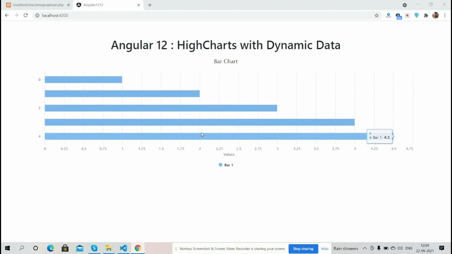Switch to localhost/reactimageupload.php tab
The image size is (452, 254).
coord(38,5)
